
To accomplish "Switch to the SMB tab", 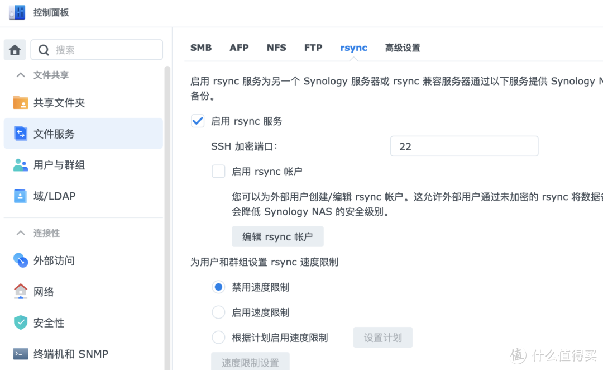I will [201, 48].
